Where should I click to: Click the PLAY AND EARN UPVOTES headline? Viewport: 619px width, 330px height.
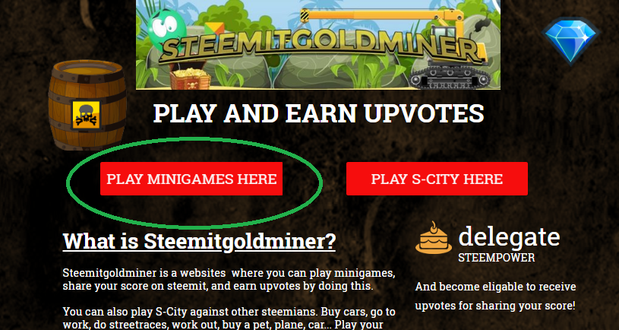point(318,113)
